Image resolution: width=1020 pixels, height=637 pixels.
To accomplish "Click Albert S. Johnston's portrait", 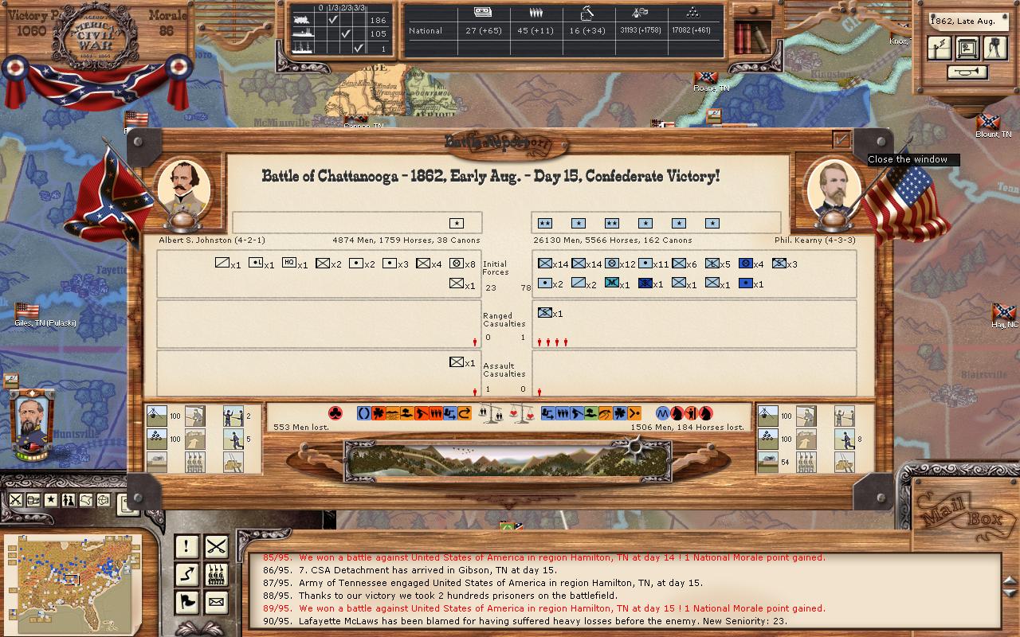I will point(184,190).
